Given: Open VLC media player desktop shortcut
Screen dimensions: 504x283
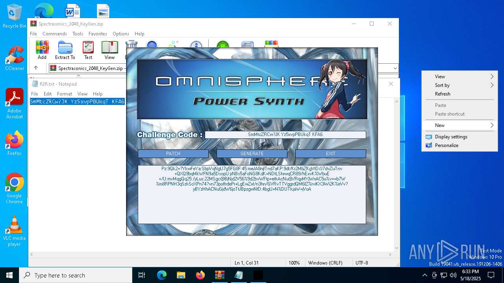Looking at the screenshot, I should [14, 231].
